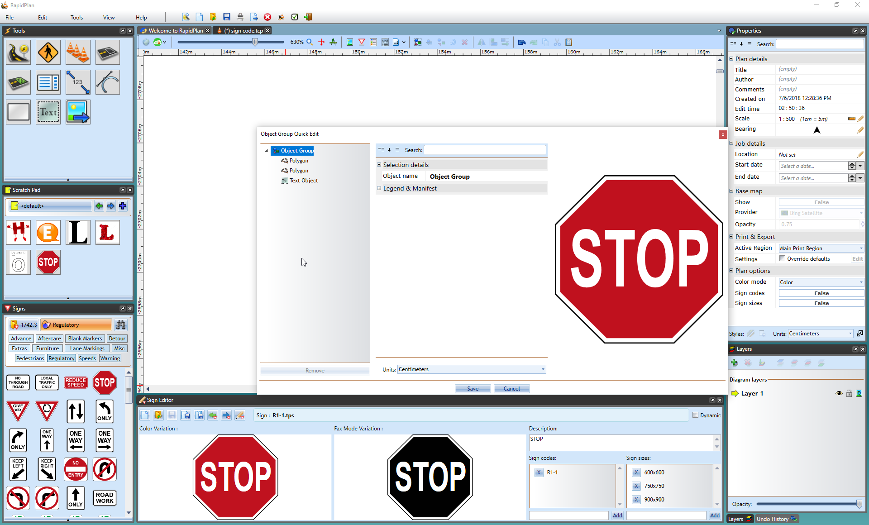Screen dimensions: 869x525
Task: Click the red stop icon in main toolbar
Action: point(267,17)
